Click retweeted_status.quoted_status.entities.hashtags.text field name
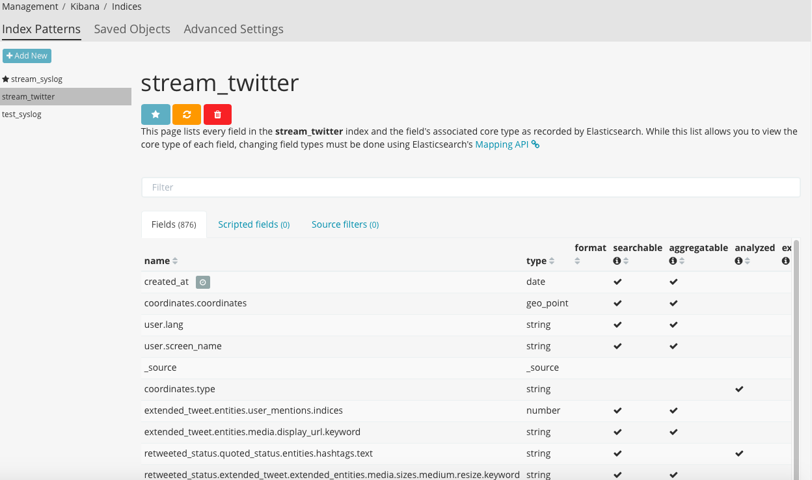 click(x=258, y=453)
